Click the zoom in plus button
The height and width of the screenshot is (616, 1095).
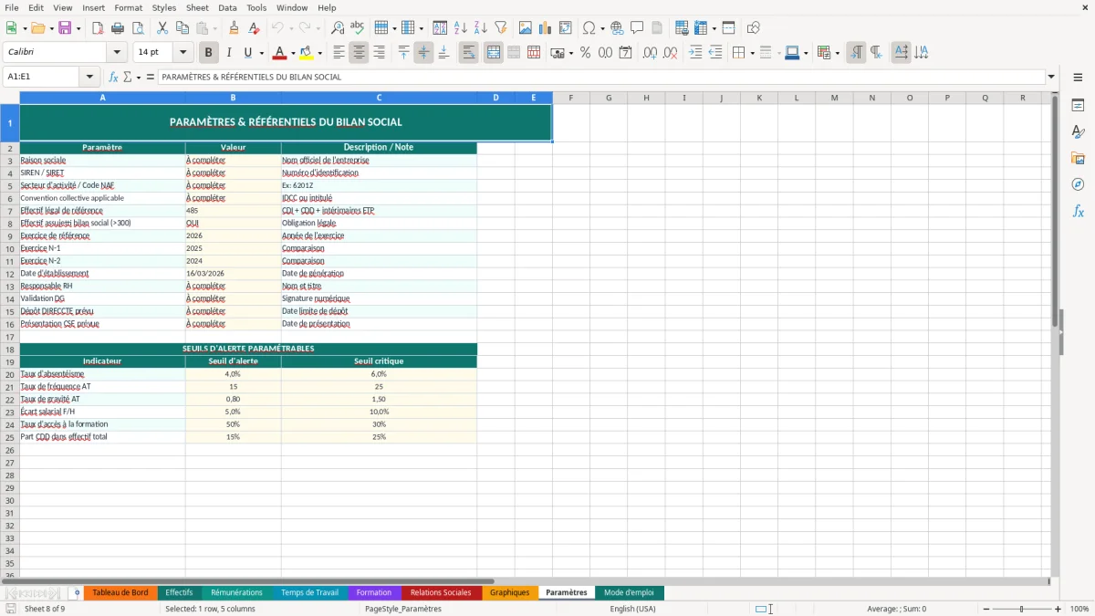click(x=1058, y=609)
